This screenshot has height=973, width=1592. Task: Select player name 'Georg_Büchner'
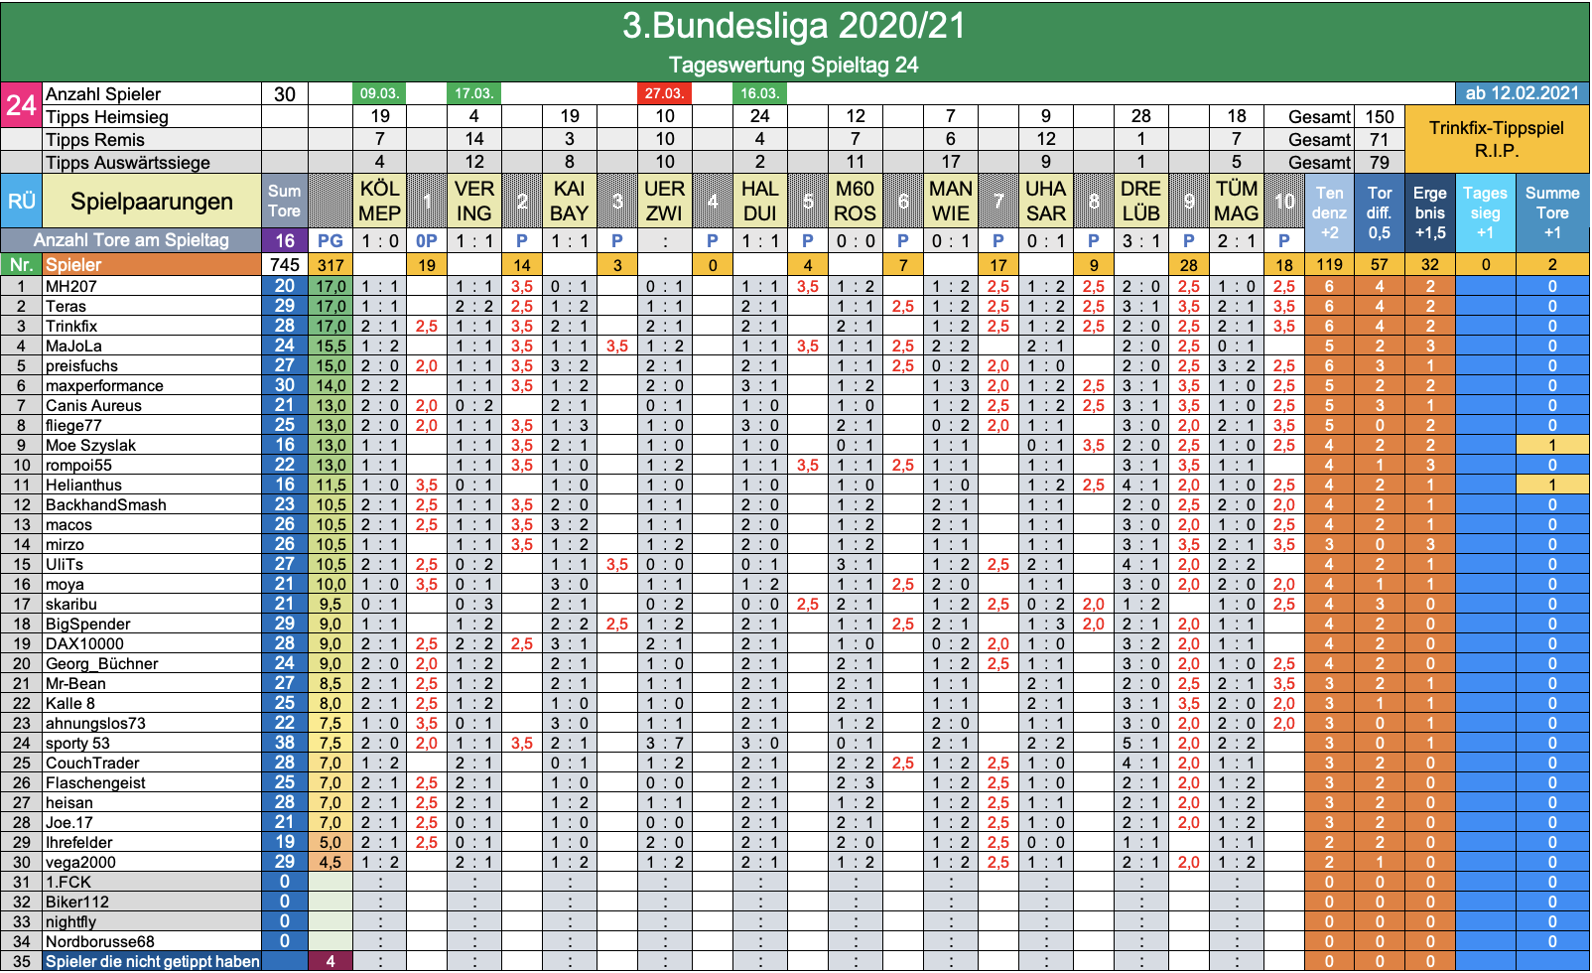click(x=101, y=663)
